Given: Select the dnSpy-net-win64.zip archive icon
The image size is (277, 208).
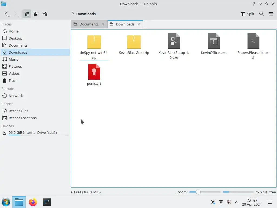Looking at the screenshot, I should point(94,42).
